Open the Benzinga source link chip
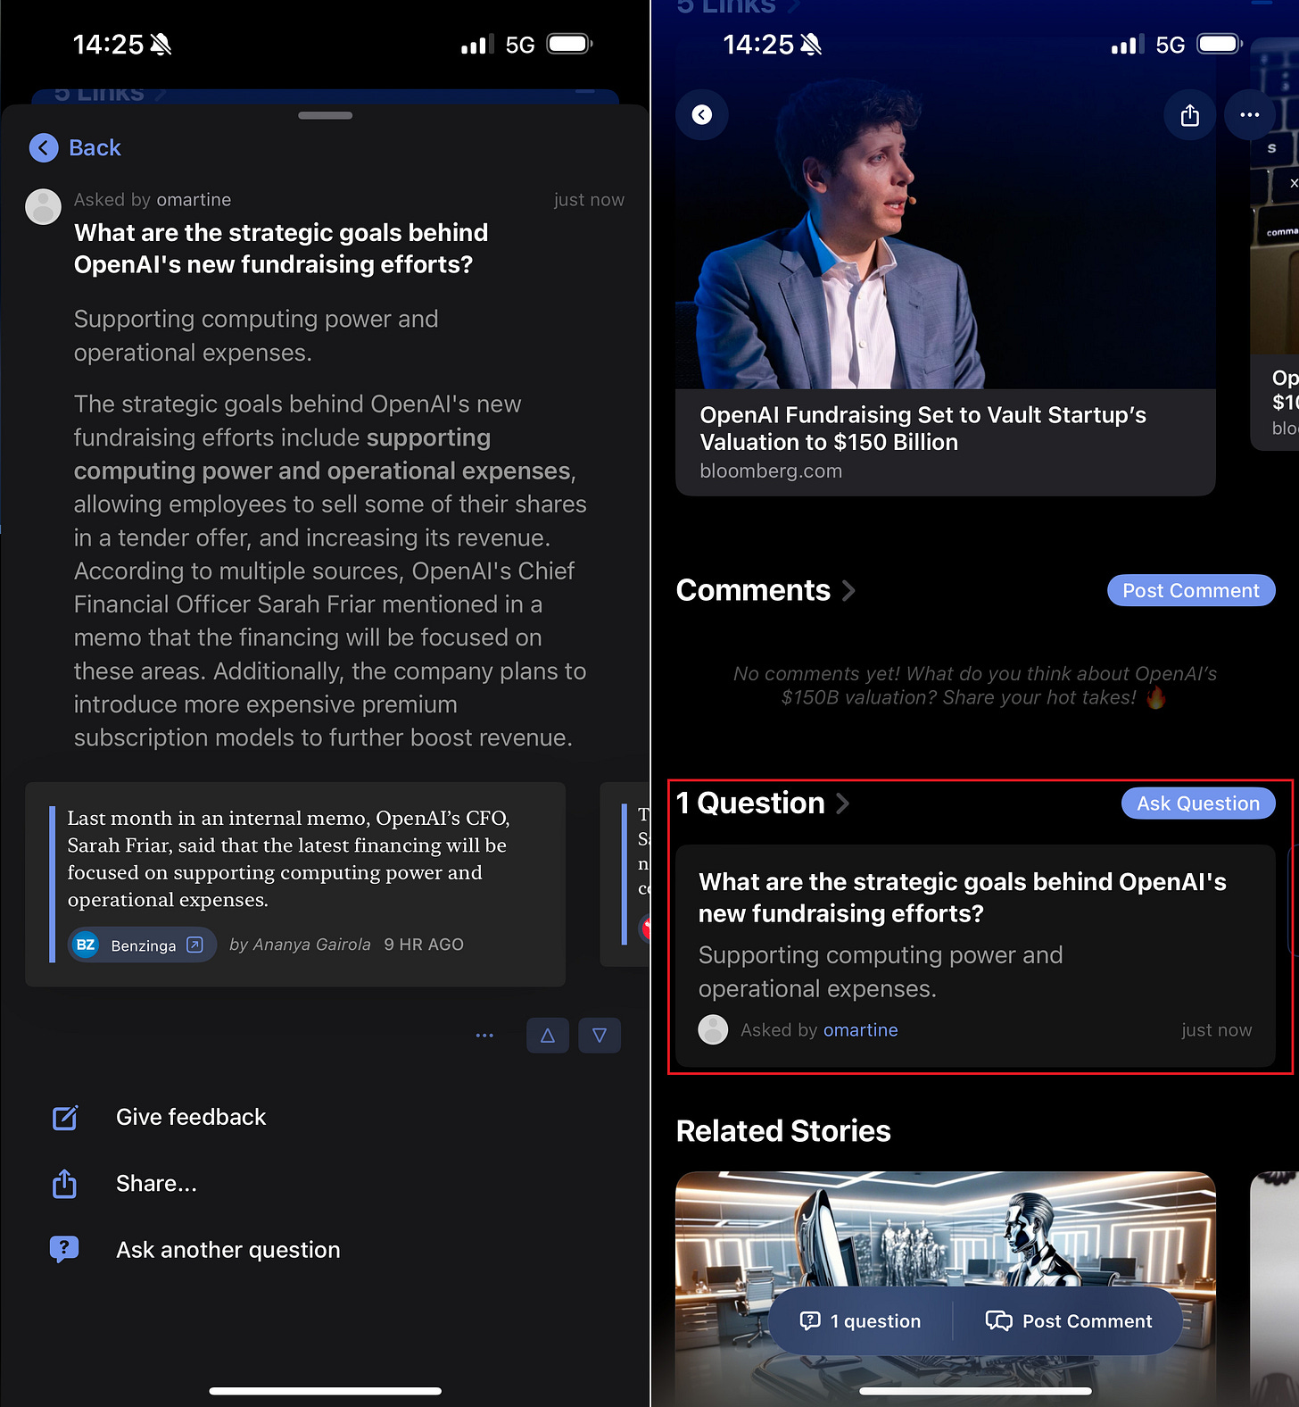This screenshot has height=1407, width=1299. [x=142, y=945]
